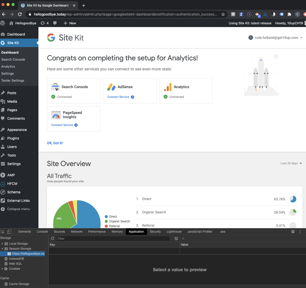Click the blue Direct legend swatch
This screenshot has height=288, width=306.
click(106, 217)
